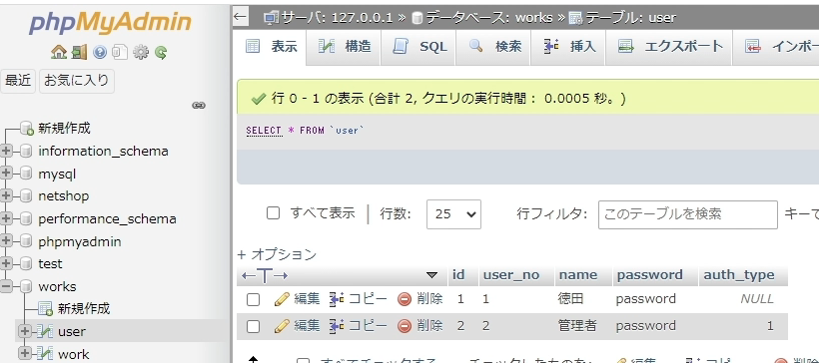
Task: Open the 挿入 tab
Action: pyautogui.click(x=568, y=47)
